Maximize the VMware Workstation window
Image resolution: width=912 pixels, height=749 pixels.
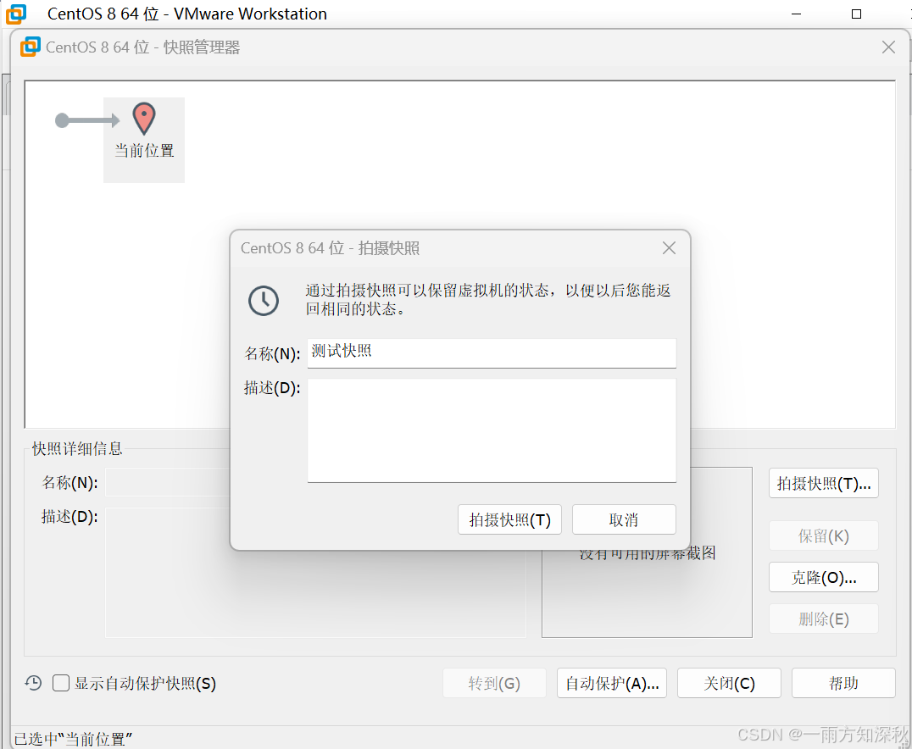[856, 14]
